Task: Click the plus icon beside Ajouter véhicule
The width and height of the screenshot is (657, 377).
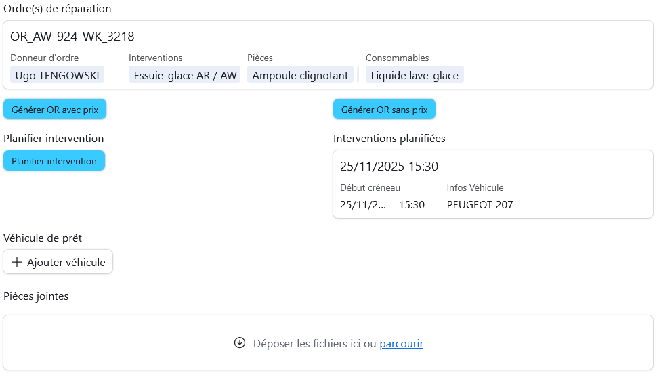Action: (x=18, y=263)
